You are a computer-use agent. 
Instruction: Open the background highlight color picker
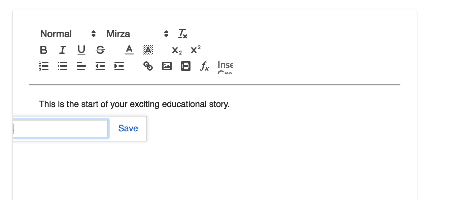(x=148, y=50)
